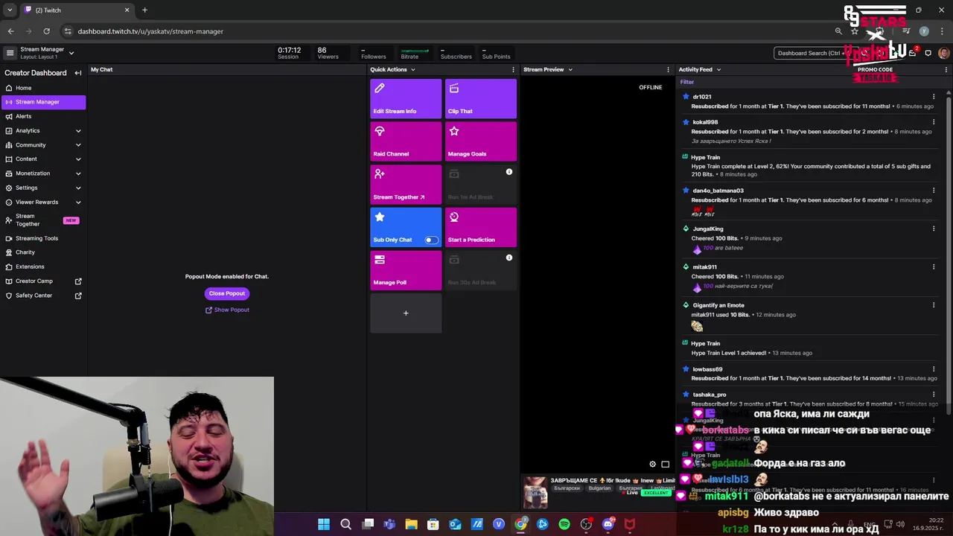Open File Explorer from the taskbar

411,524
